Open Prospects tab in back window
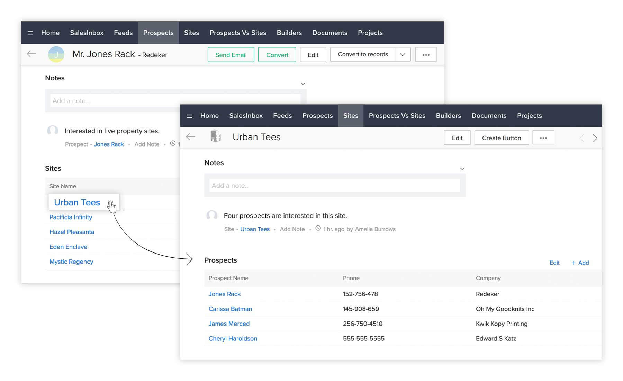Image resolution: width=623 pixels, height=381 pixels. [158, 33]
